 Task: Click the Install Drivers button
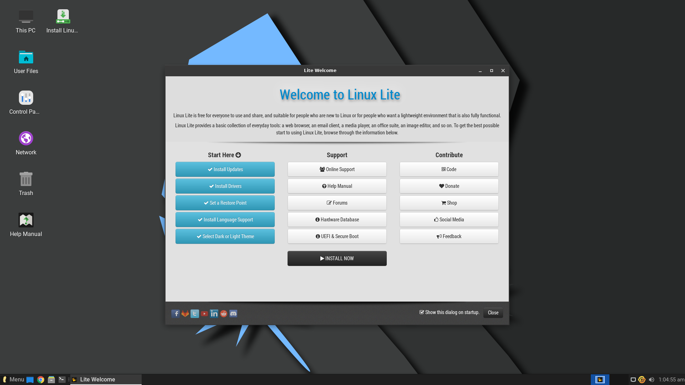coord(225,186)
